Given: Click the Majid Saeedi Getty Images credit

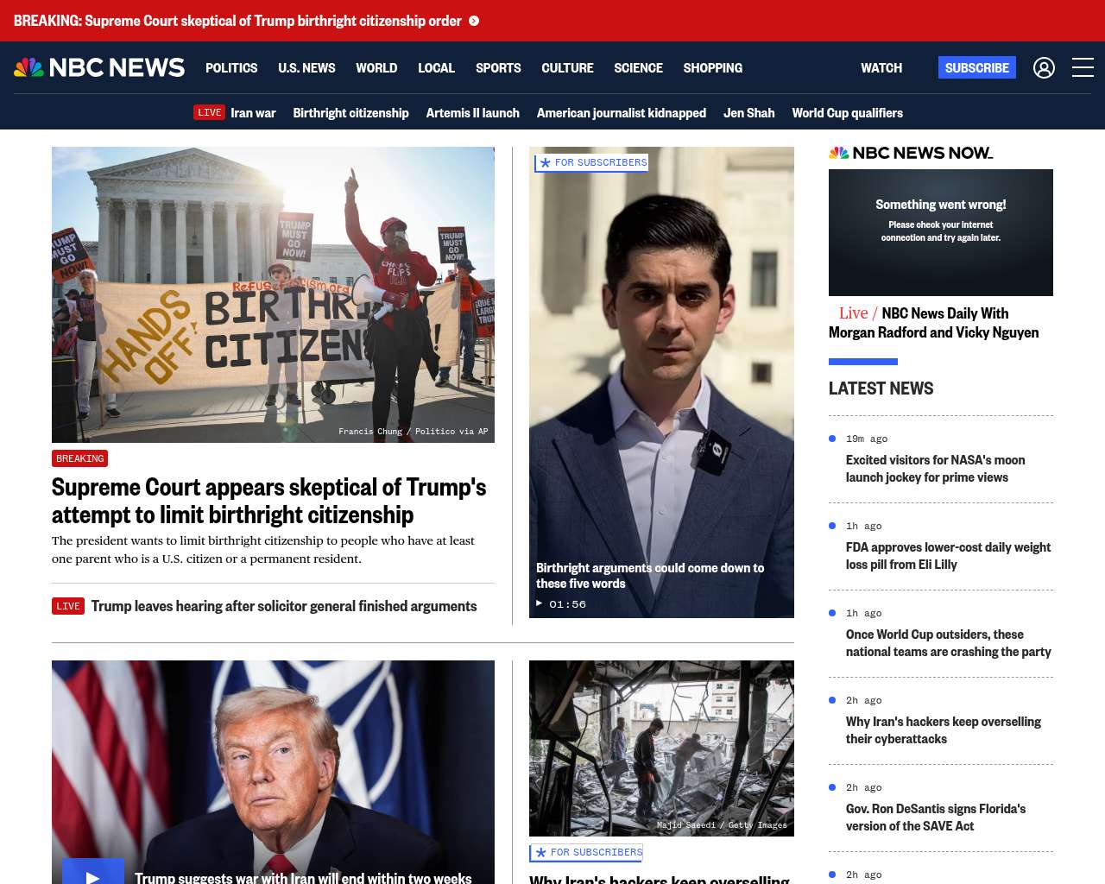Looking at the screenshot, I should click(722, 825).
